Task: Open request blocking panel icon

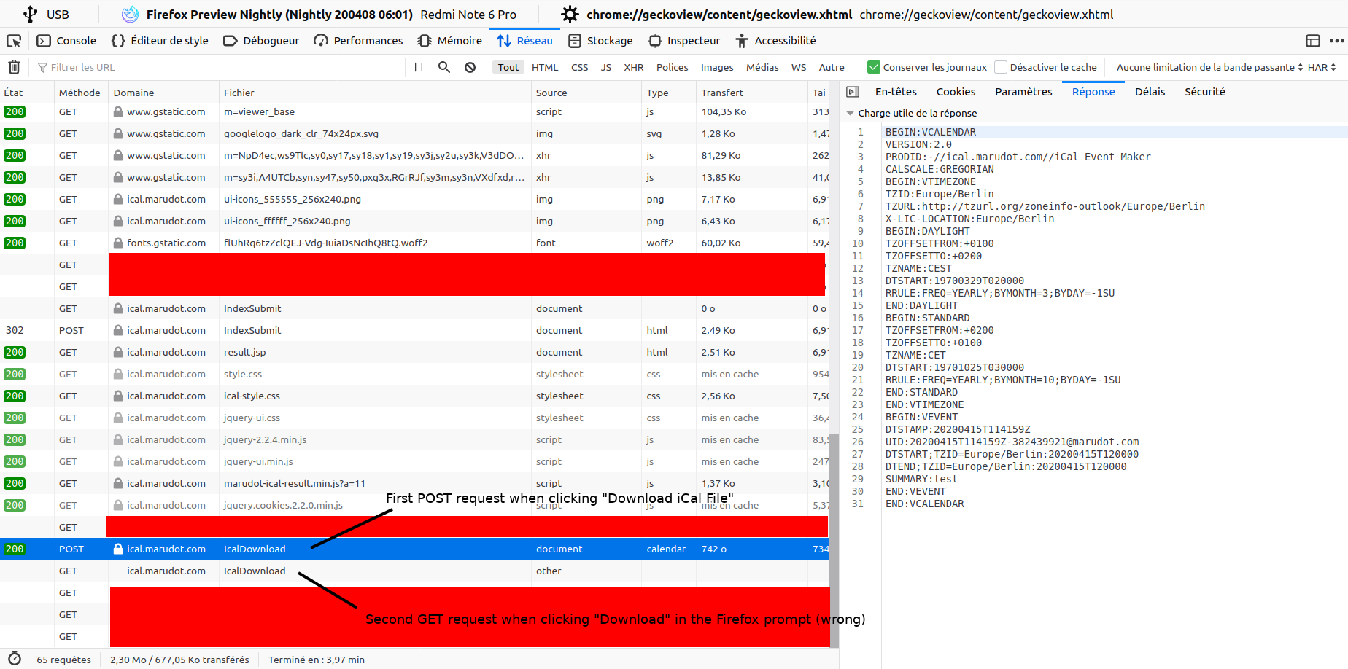Action: [470, 67]
